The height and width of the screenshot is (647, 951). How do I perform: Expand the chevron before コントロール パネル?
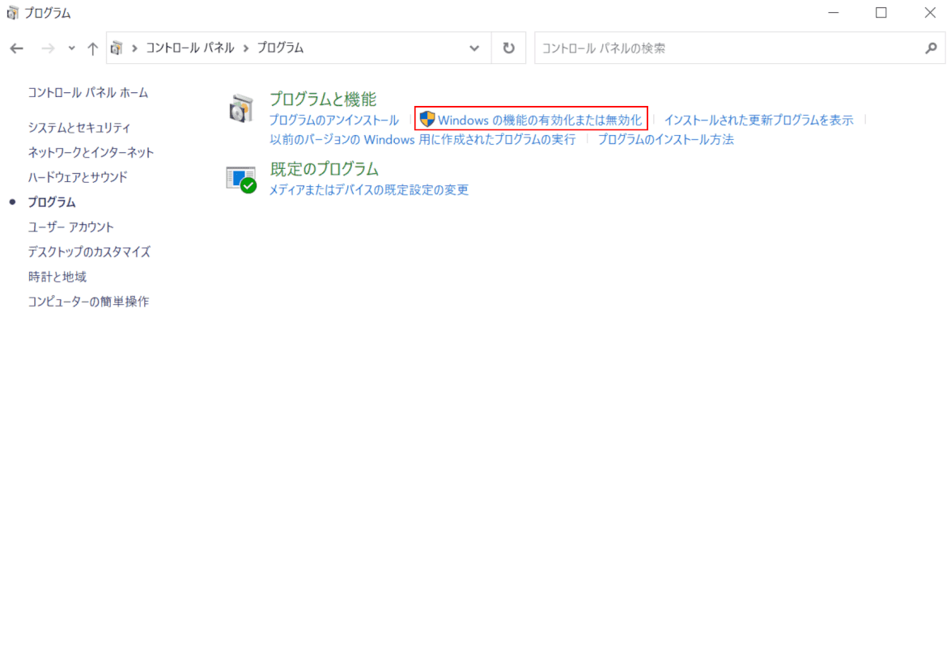pyautogui.click(x=134, y=48)
